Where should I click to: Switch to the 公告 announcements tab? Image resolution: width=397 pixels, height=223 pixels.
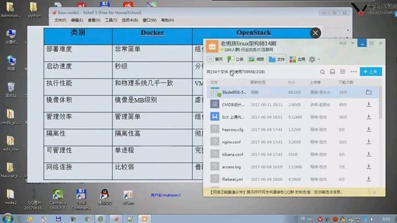235,59
